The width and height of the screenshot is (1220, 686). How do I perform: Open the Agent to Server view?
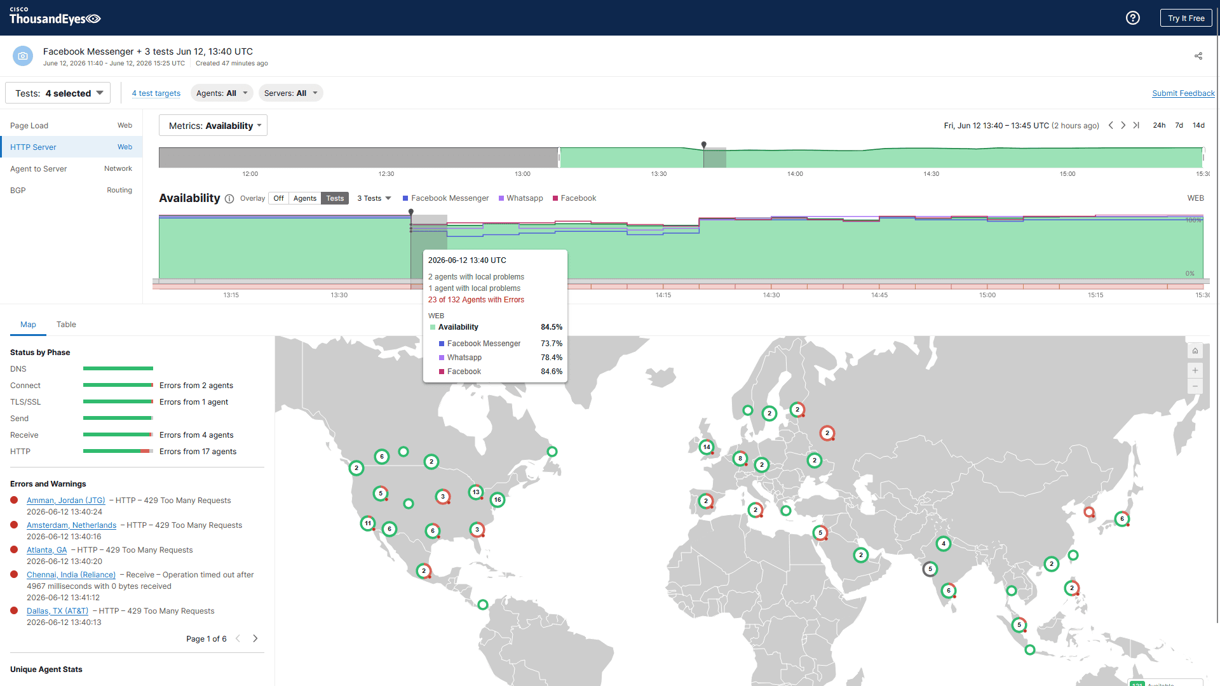click(71, 168)
